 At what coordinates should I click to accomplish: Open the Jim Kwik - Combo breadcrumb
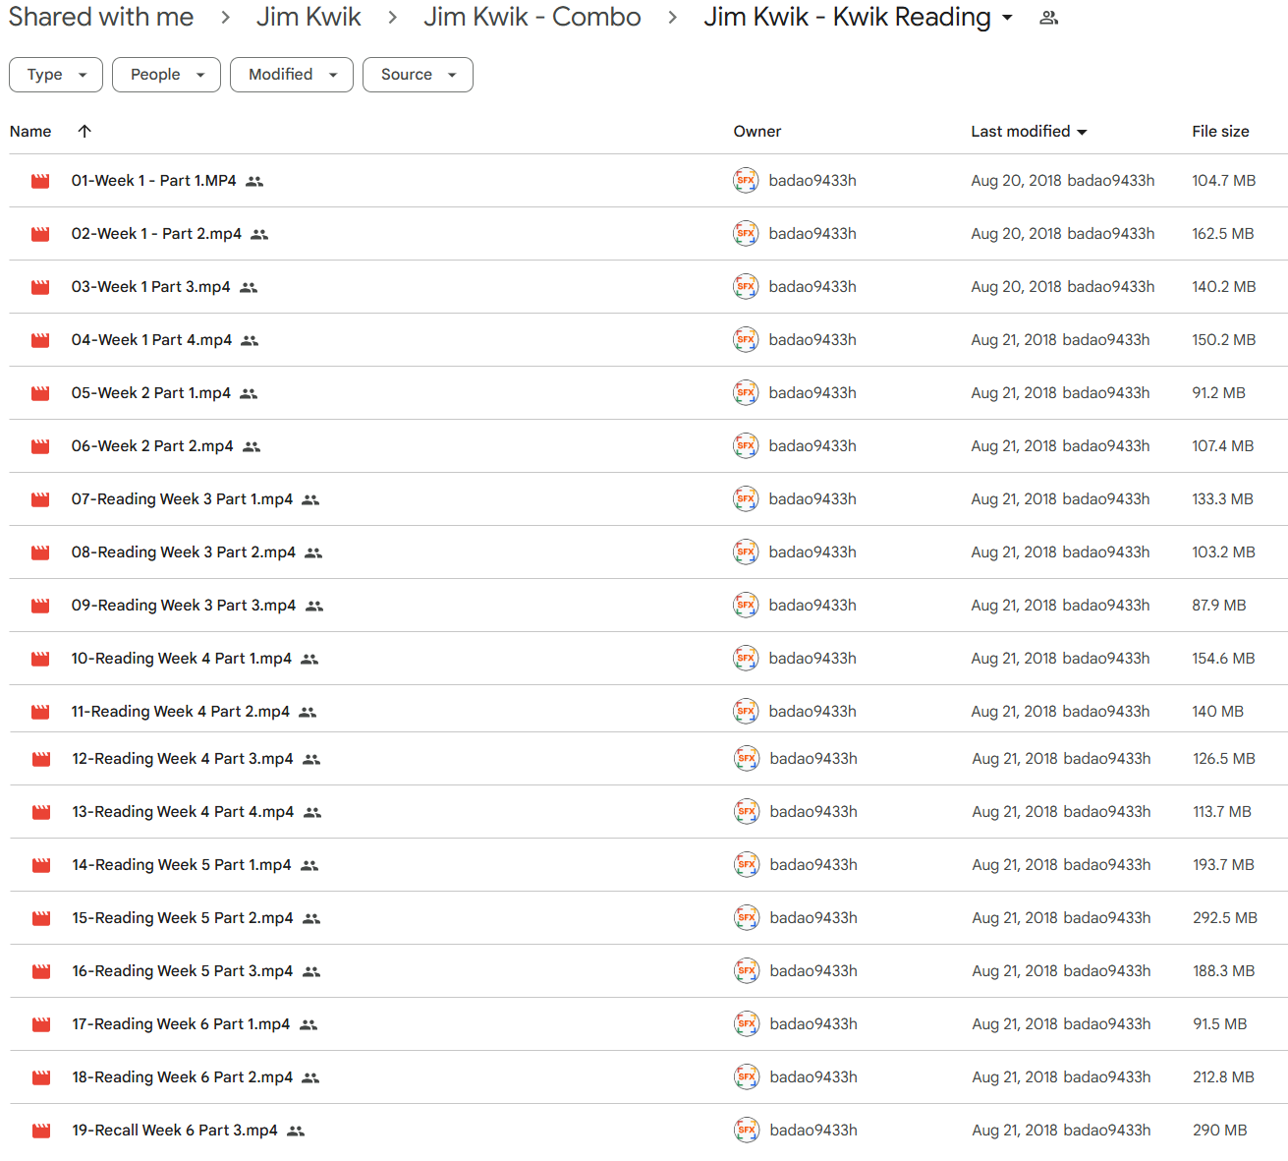[532, 17]
